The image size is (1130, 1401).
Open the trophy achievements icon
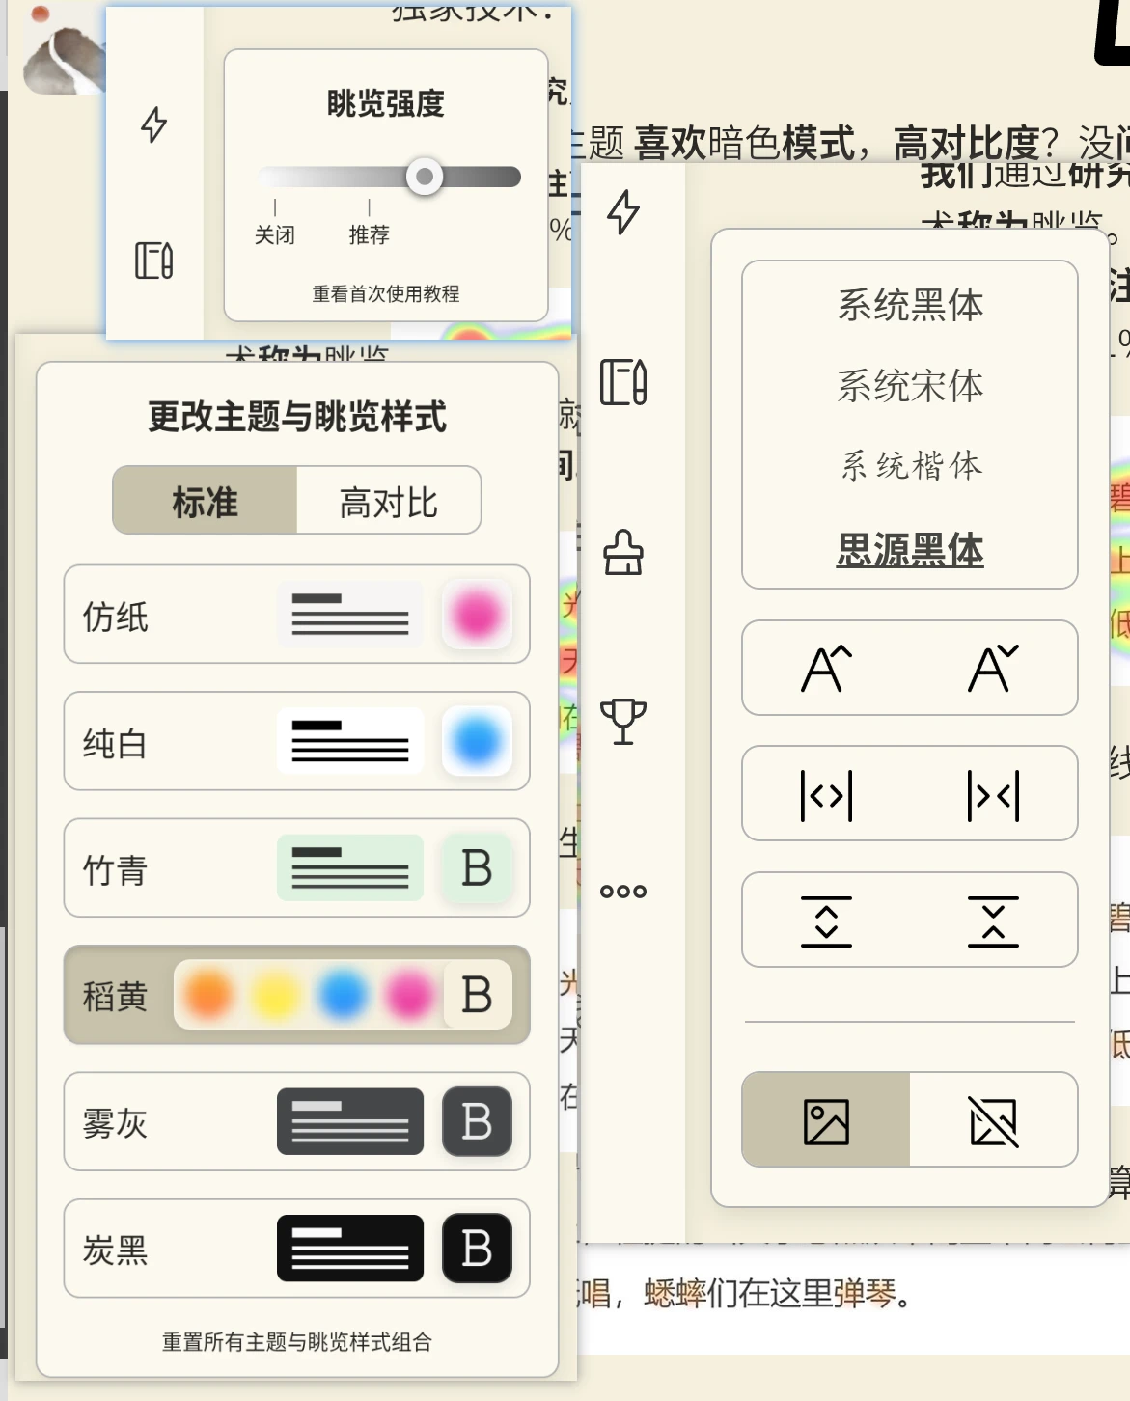[623, 722]
